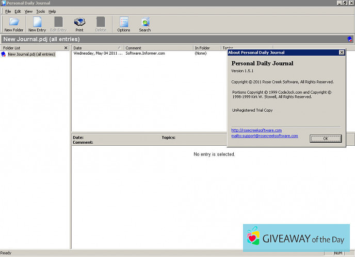This screenshot has width=355, height=257.
Task: Open the rosecreeksoftware.com website link
Action: point(256,130)
